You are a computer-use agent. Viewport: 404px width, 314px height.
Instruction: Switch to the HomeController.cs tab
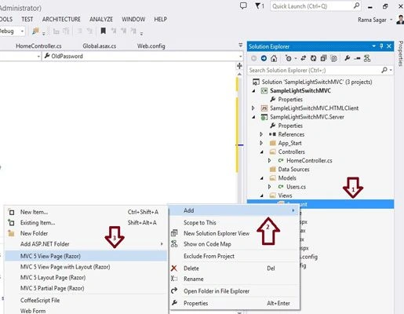38,46
